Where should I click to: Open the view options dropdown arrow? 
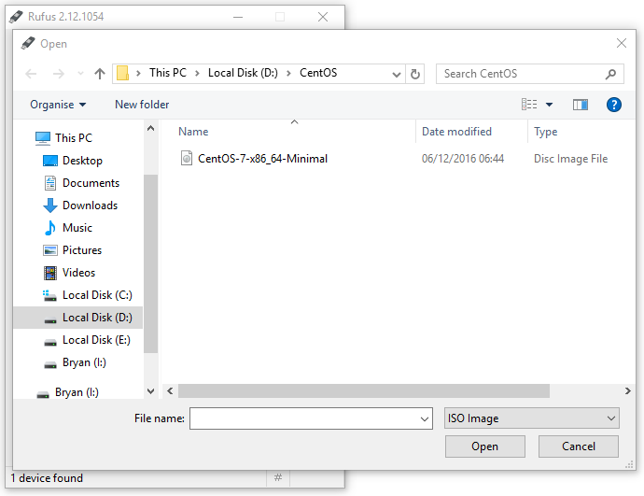click(x=549, y=105)
